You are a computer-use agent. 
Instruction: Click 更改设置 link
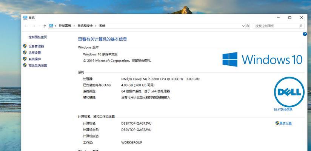click(285, 123)
